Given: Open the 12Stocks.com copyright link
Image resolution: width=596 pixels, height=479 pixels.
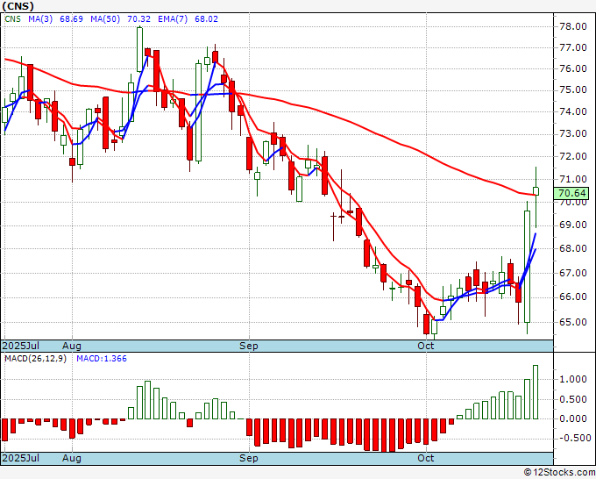Looking at the screenshot, I should click(x=559, y=473).
